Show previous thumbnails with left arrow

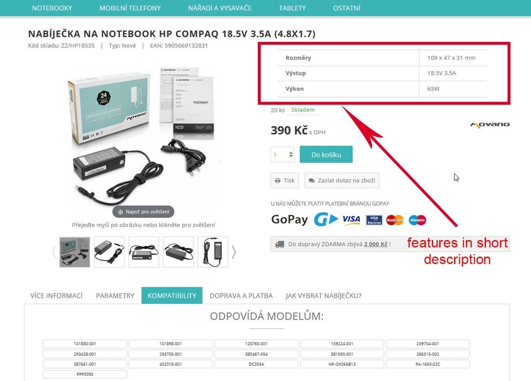click(x=54, y=252)
